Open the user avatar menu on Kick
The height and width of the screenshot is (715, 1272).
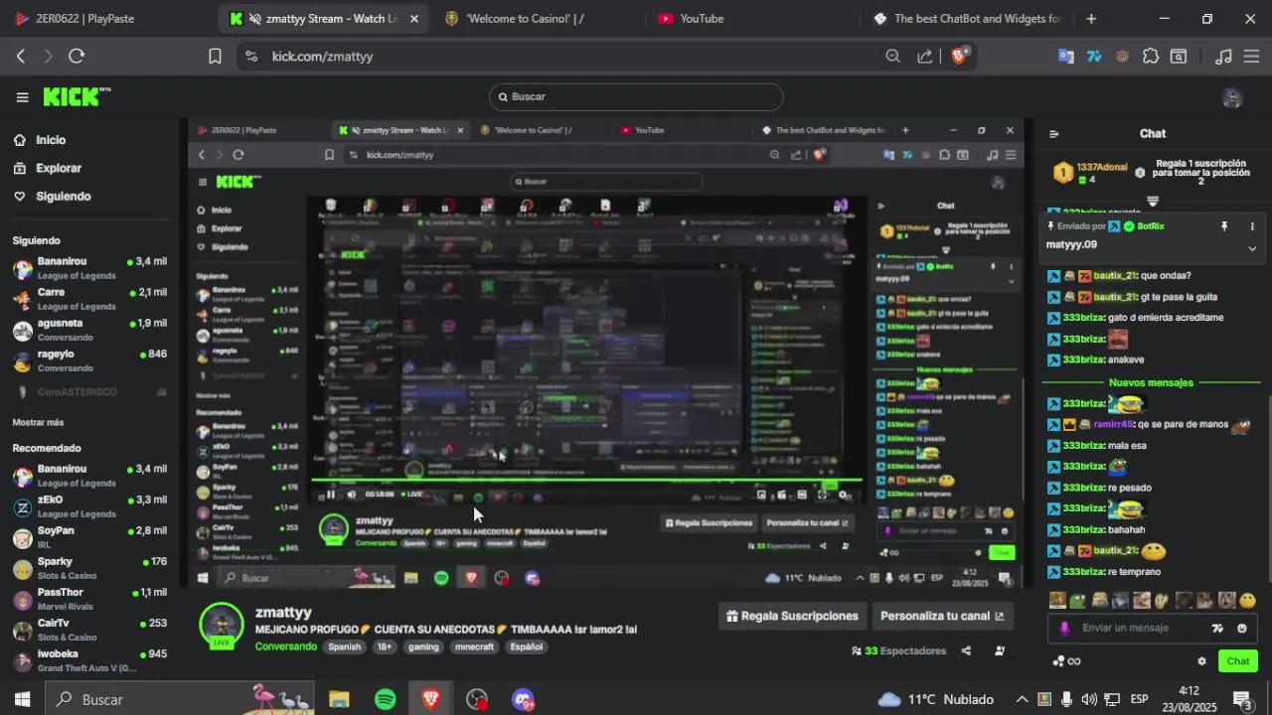tap(1232, 97)
